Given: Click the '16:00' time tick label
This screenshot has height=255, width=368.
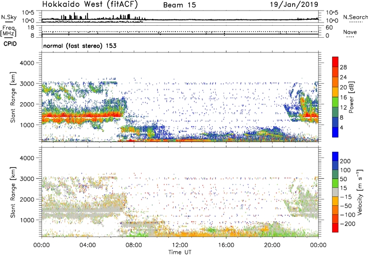Looking at the screenshot, I should point(226,245).
